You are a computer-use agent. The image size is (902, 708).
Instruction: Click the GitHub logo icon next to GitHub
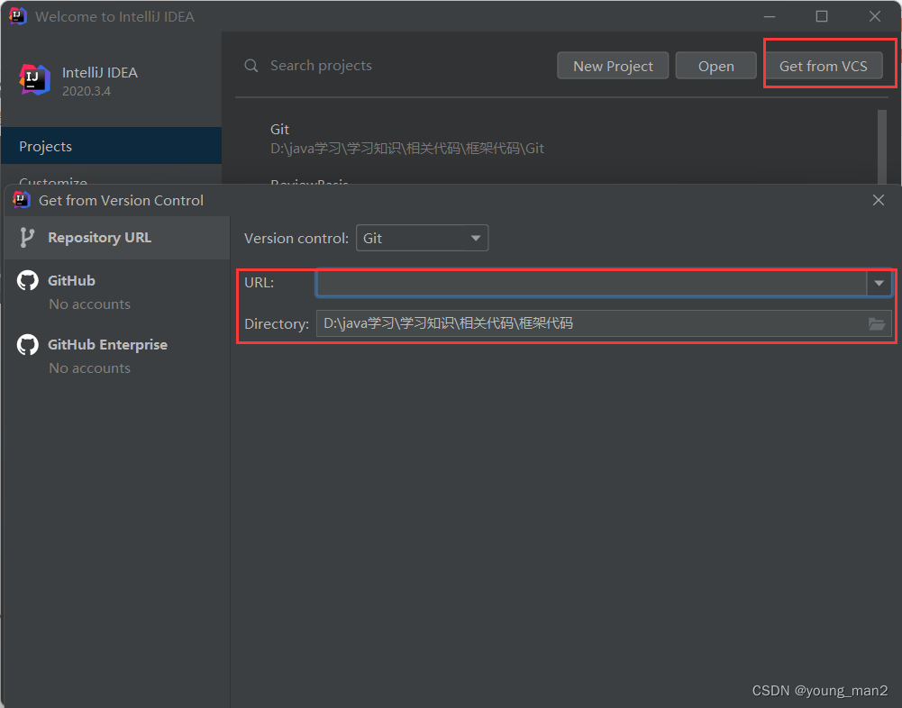[28, 281]
